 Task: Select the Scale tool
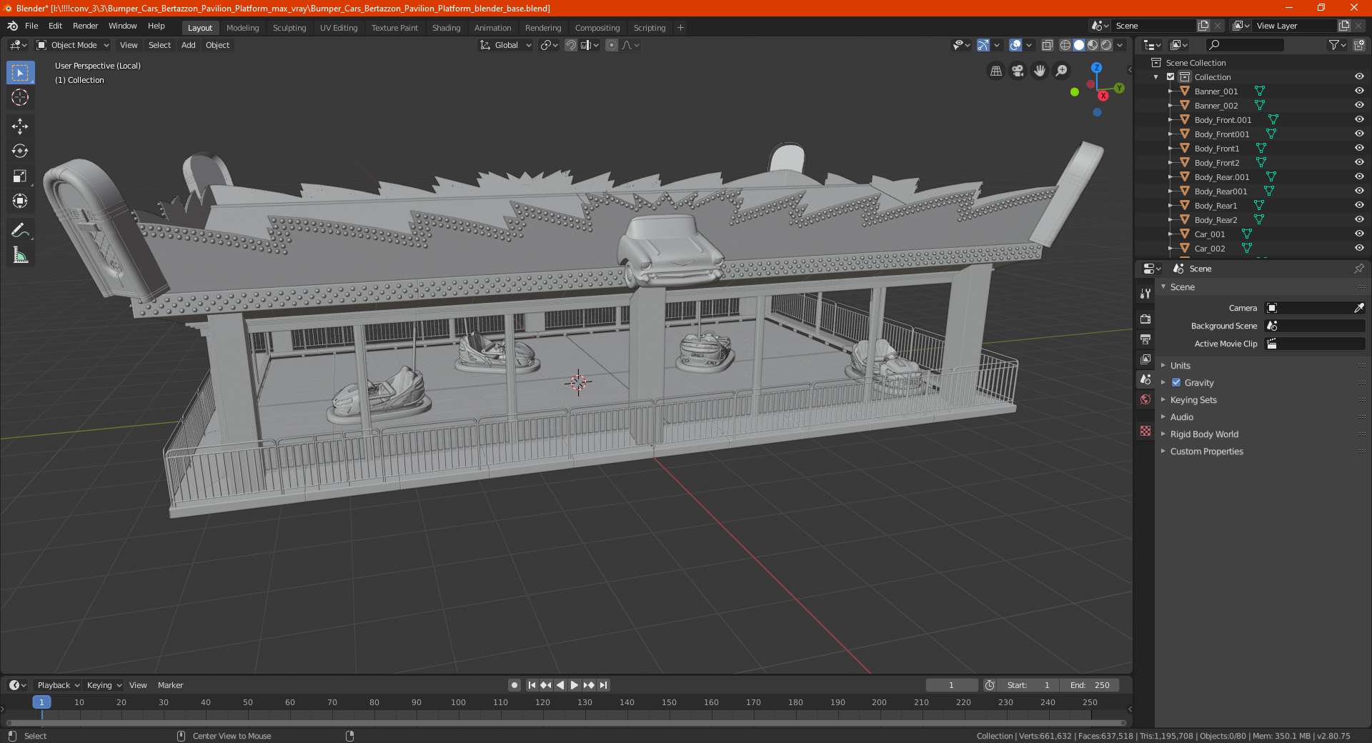[x=20, y=176]
